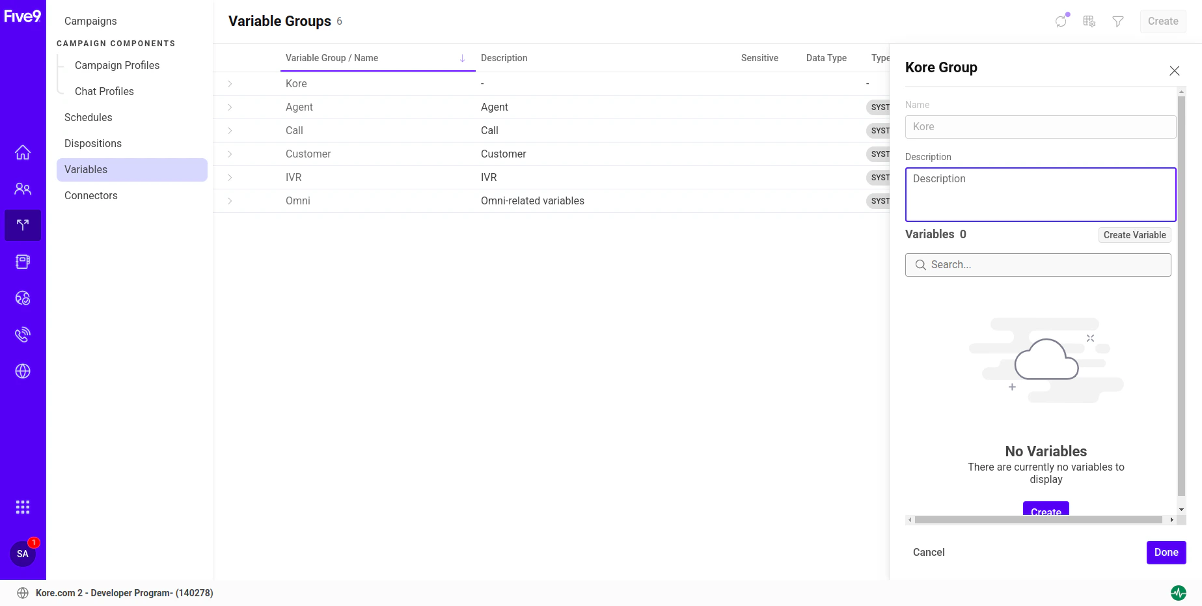Open the Home icon in sidebar
This screenshot has height=606, width=1202.
[x=23, y=152]
